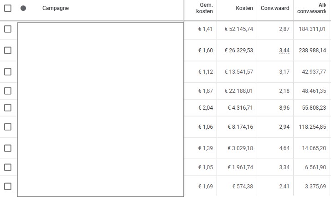This screenshot has width=331, height=197.
Task: Check the row with cost € 574,38
Action: pyautogui.click(x=8, y=186)
